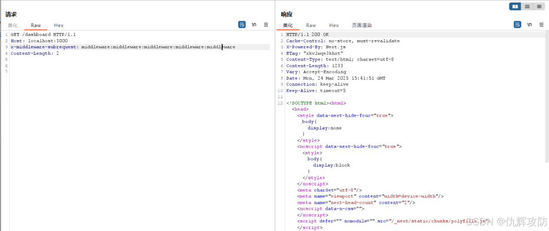Click noscript data-n-css line

(330, 209)
